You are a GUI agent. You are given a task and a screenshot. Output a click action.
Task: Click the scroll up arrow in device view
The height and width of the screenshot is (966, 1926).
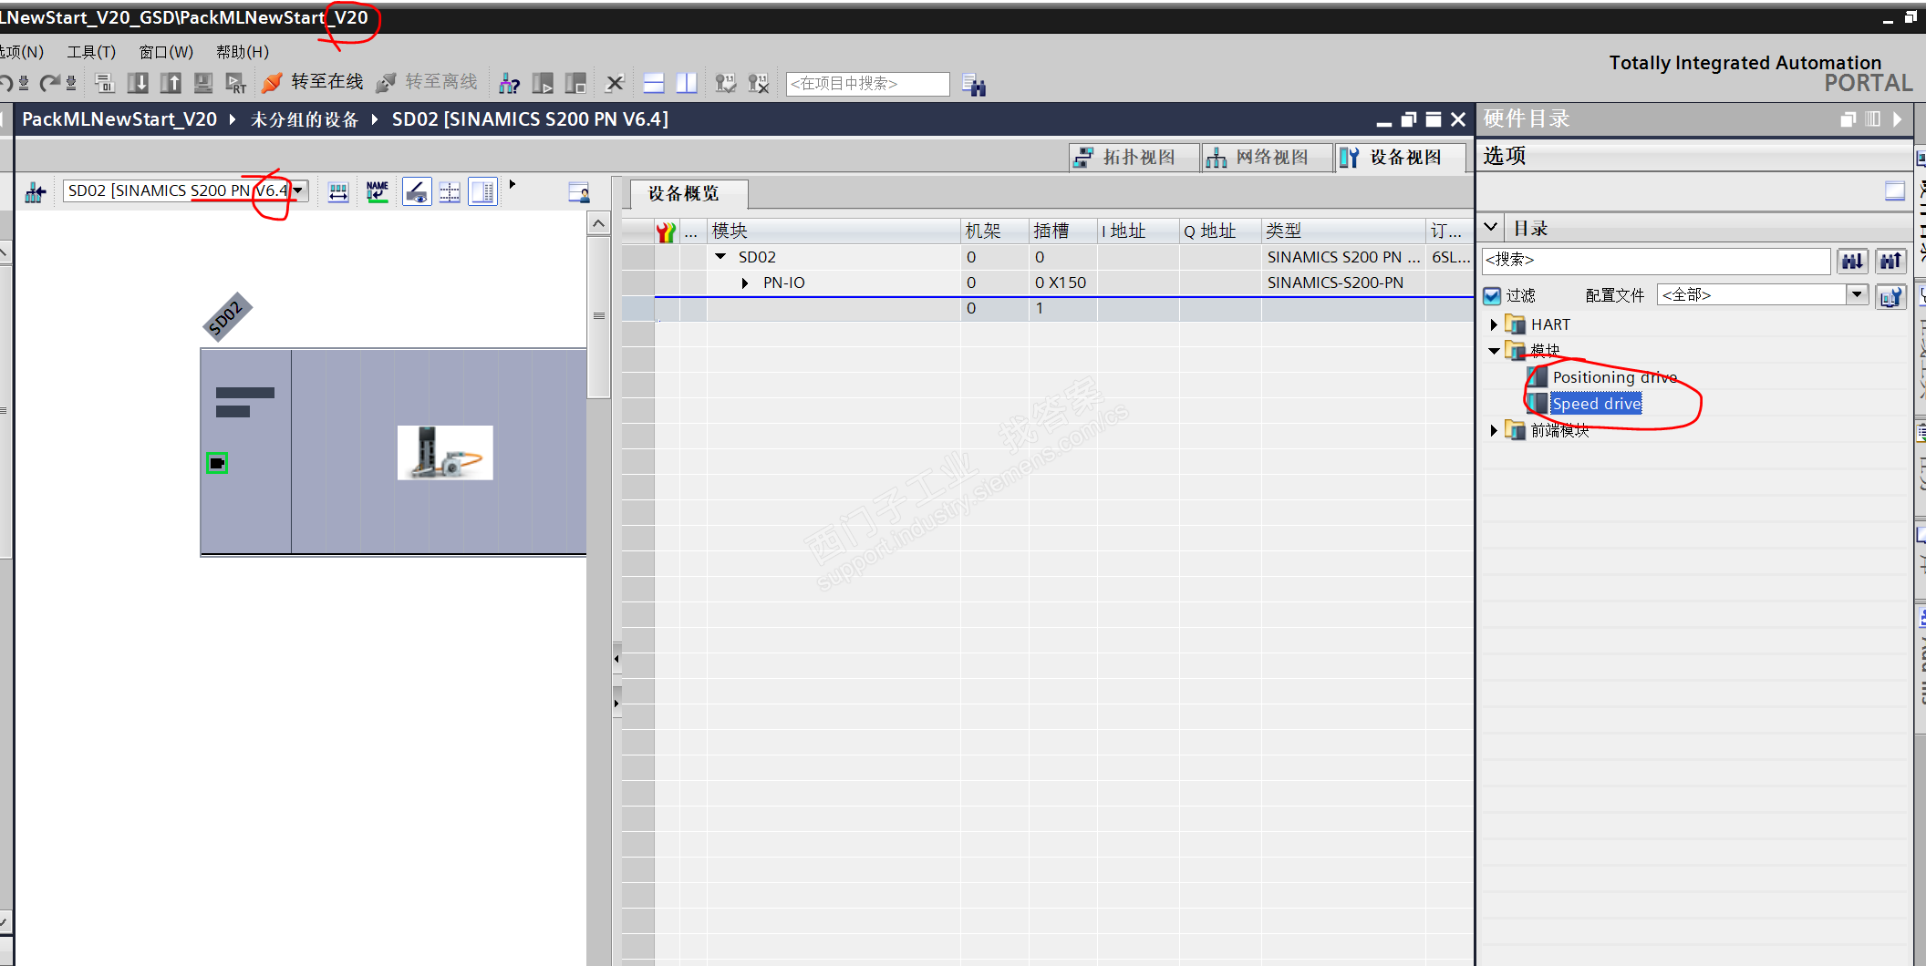point(598,223)
